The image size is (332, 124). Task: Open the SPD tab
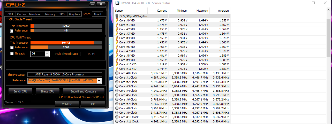(x=62, y=14)
